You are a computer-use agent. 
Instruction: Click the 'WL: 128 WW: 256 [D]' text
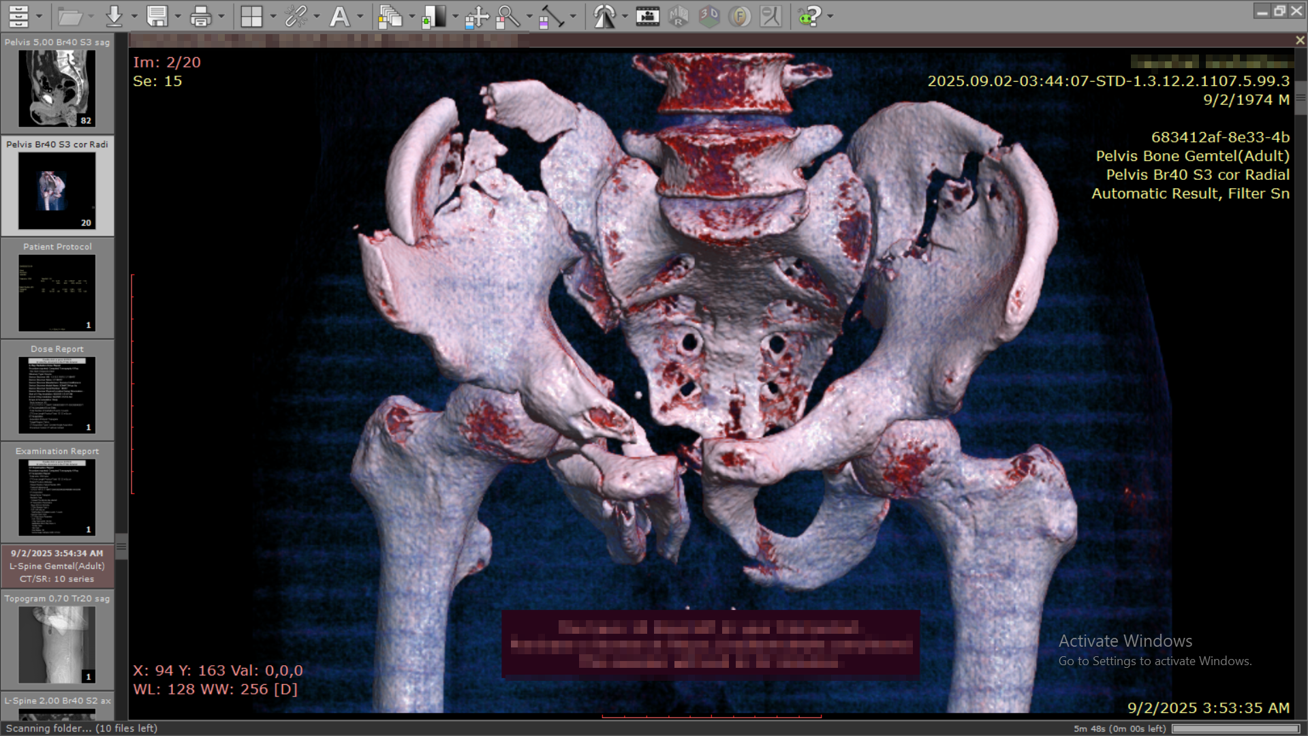pyautogui.click(x=215, y=689)
